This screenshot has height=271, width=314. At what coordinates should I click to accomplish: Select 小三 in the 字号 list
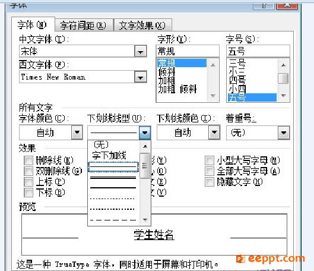click(252, 71)
